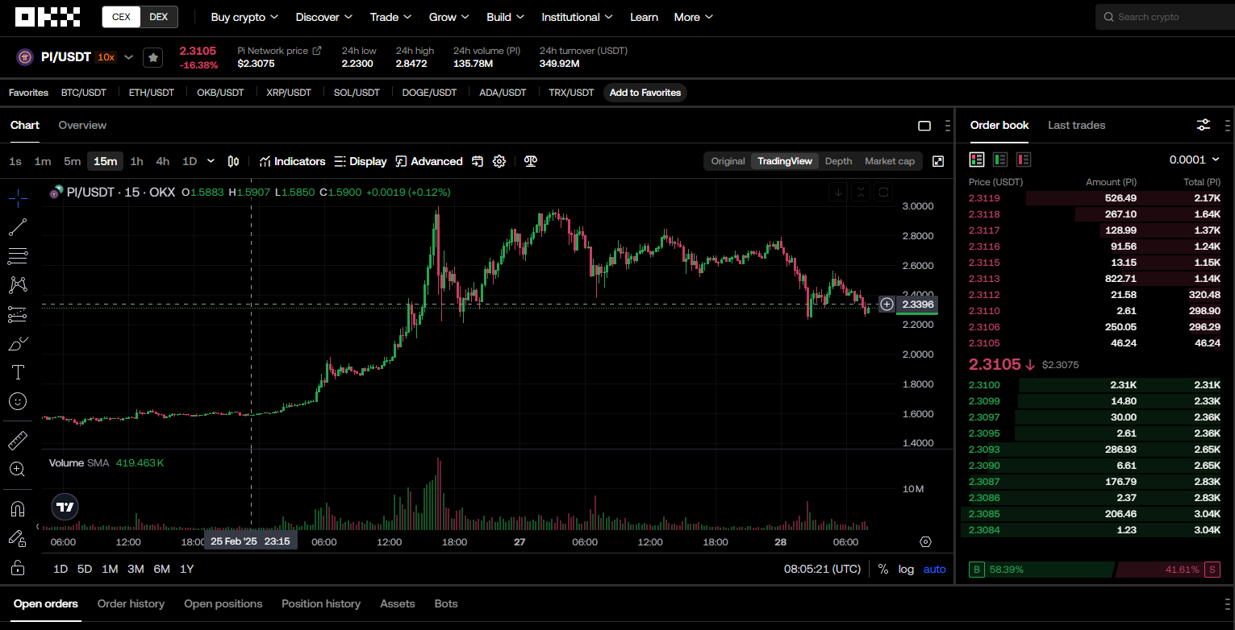Open the Trade menu
Screen dimensions: 1235x630
point(391,17)
